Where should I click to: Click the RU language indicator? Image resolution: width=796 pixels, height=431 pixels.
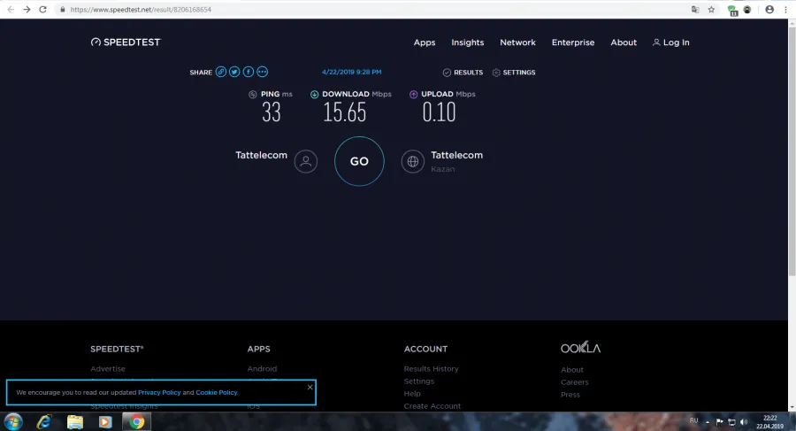694,421
